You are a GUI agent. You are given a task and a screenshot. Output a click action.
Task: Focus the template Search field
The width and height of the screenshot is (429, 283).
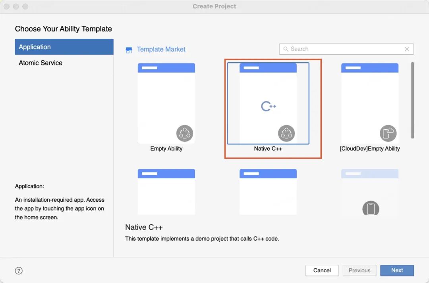point(346,49)
